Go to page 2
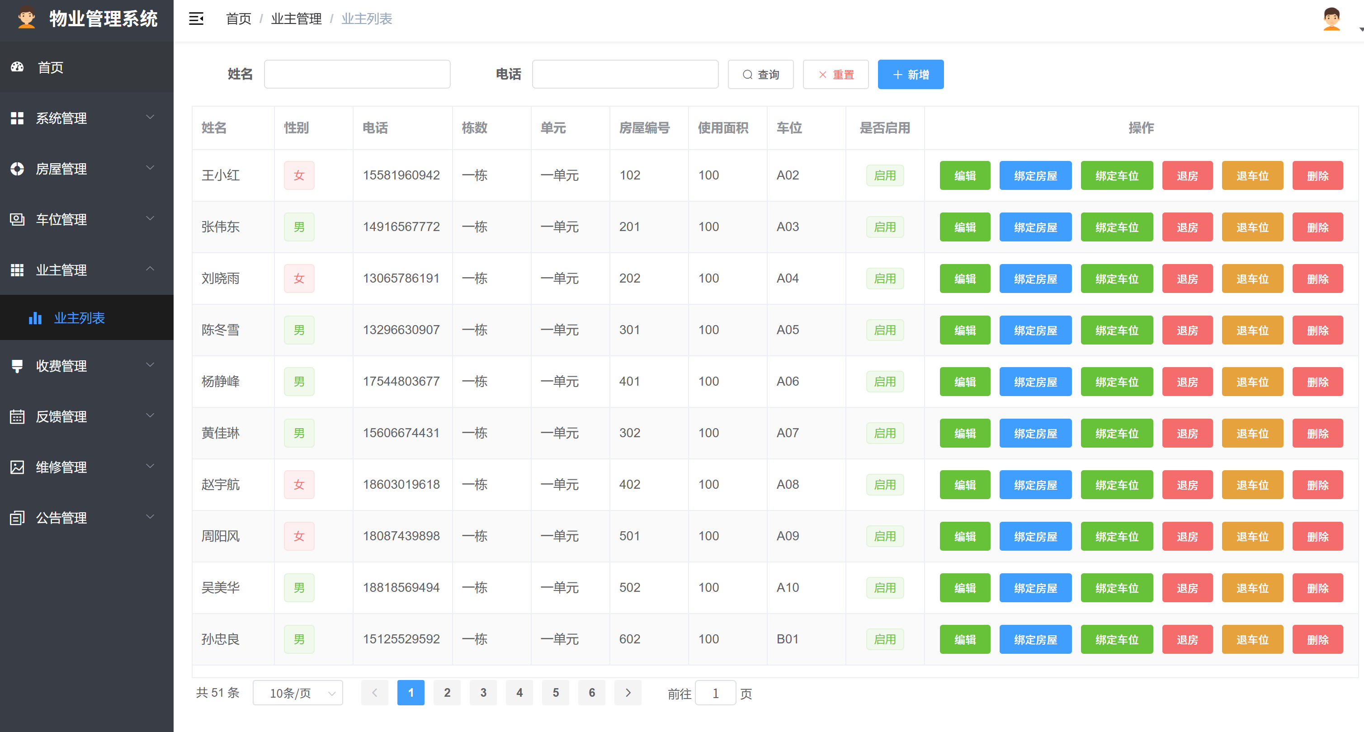The image size is (1364, 732). [x=447, y=693]
